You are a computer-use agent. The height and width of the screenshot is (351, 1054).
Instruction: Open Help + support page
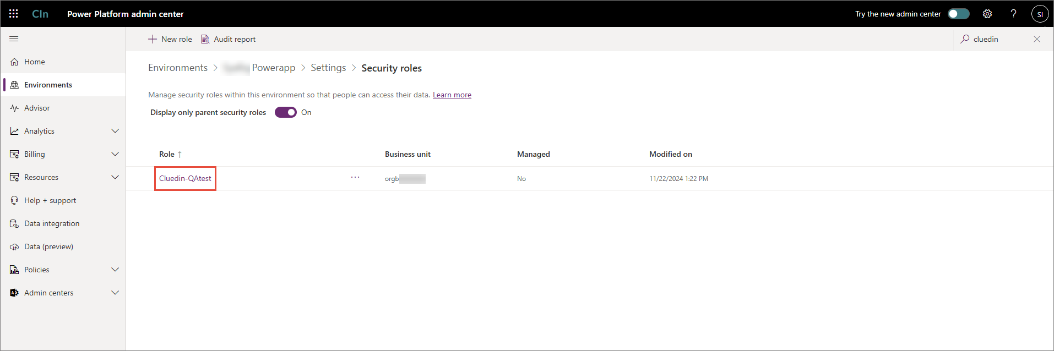click(x=63, y=200)
